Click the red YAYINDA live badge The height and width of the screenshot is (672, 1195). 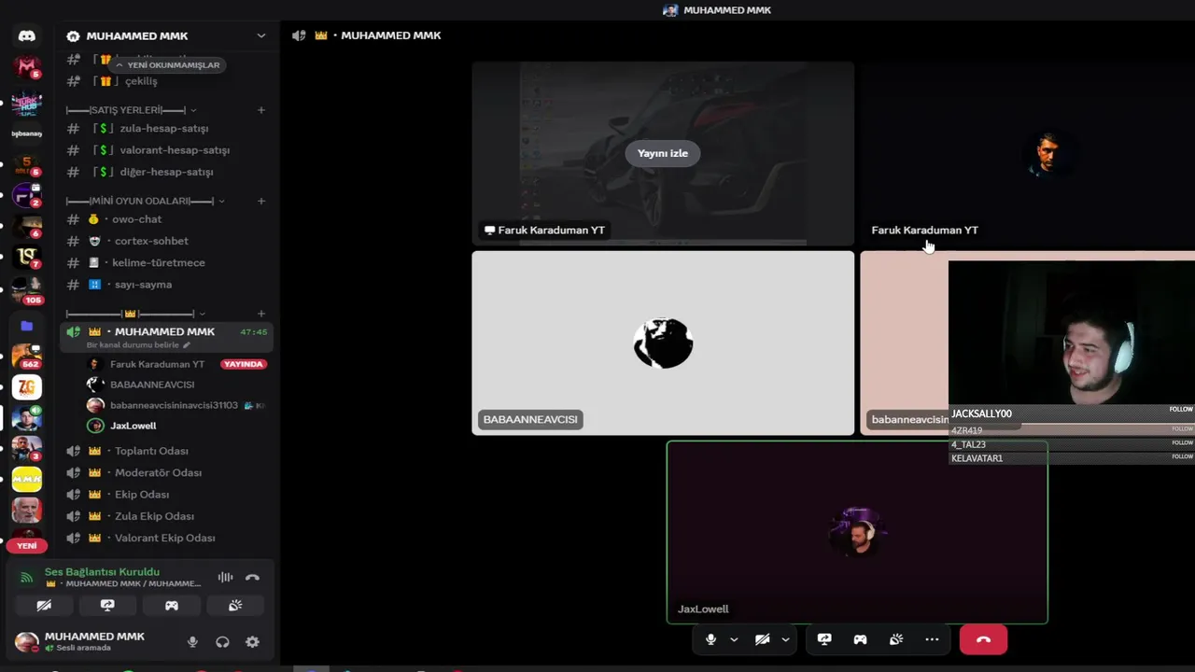pos(244,364)
